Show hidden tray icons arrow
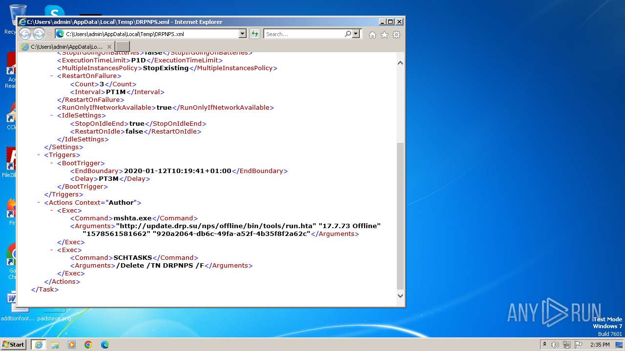The image size is (625, 351). (x=544, y=345)
